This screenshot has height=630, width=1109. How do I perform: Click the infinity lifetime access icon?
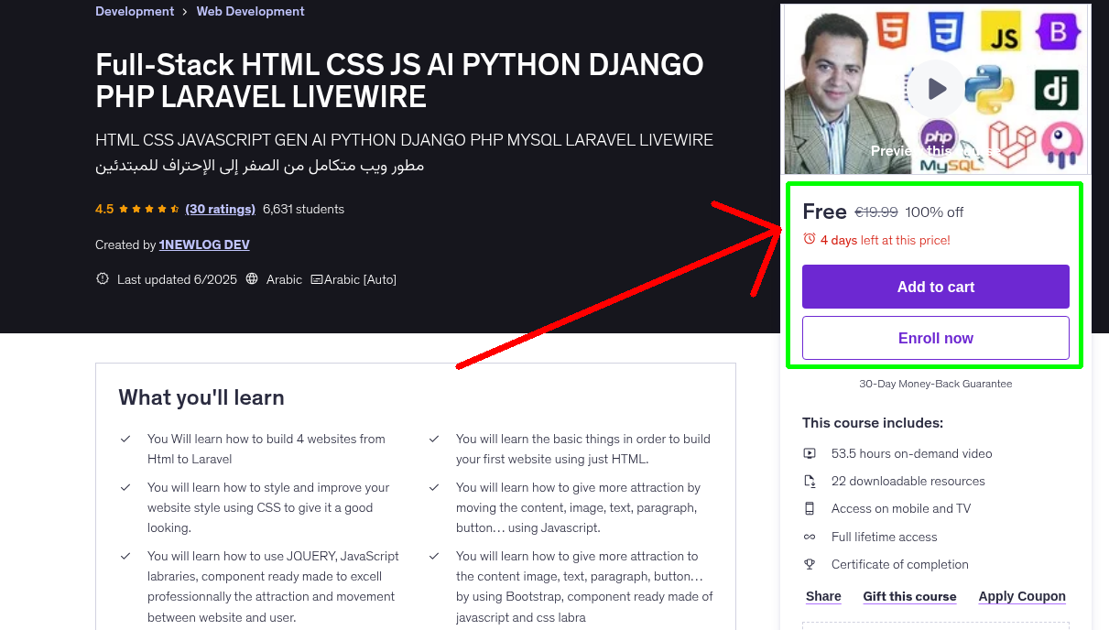tap(810, 537)
